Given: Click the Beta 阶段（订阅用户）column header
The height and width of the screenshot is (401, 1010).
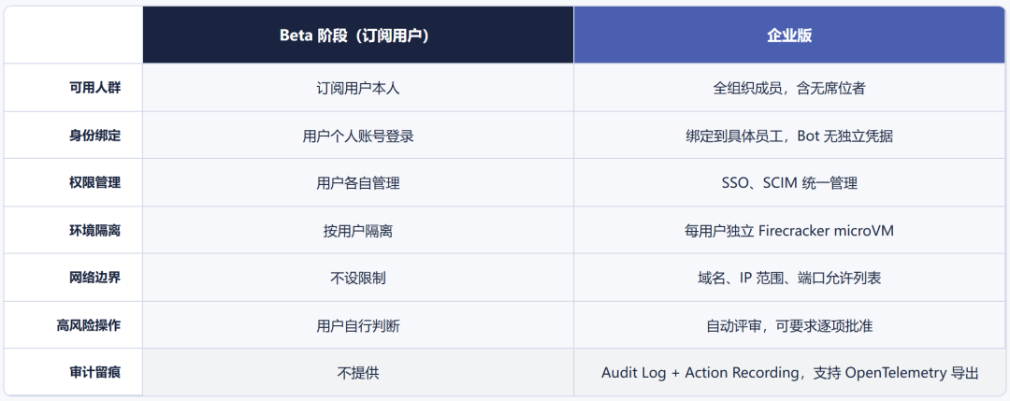Looking at the screenshot, I should click(358, 36).
